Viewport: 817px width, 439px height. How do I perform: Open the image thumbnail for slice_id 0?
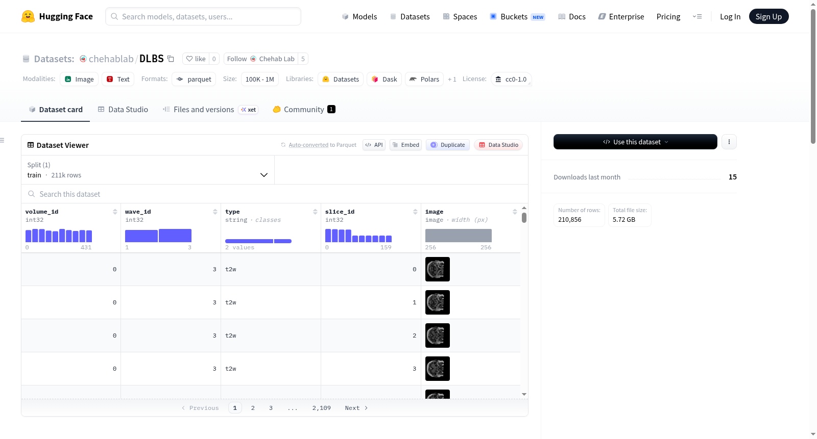[438, 269]
